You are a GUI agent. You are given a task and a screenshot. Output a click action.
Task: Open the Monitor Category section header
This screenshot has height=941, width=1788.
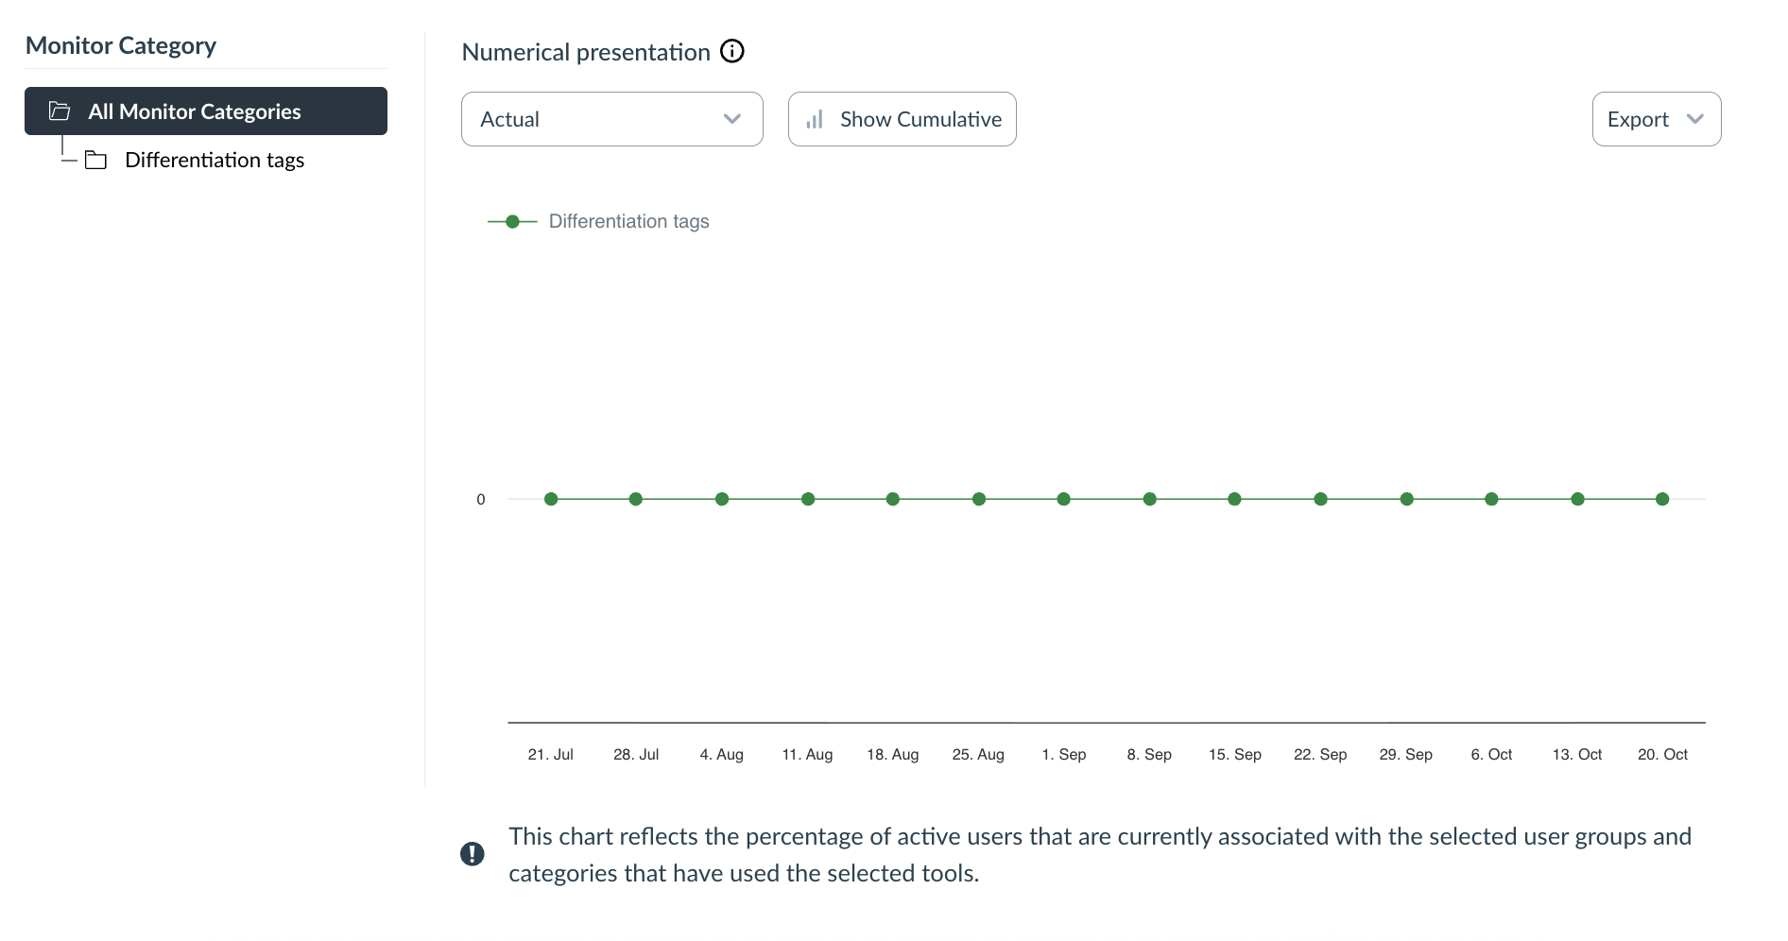[121, 44]
